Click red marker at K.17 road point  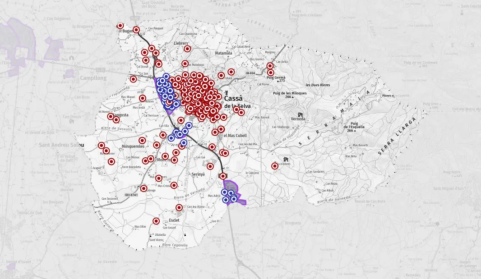click(223, 176)
